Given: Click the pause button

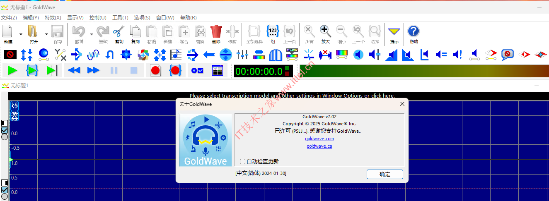Looking at the screenshot, I should [114, 71].
